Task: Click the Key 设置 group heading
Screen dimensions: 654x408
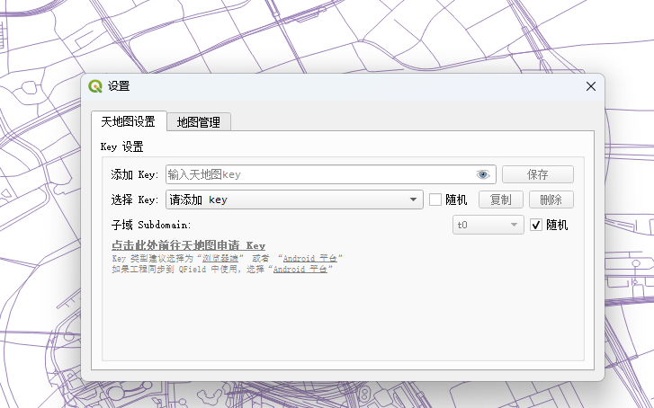Action: point(121,146)
